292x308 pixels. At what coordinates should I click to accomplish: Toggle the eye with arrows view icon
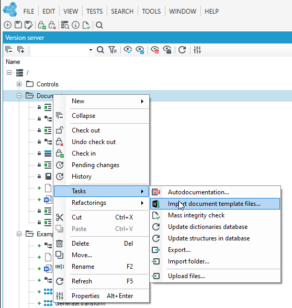pos(128,50)
